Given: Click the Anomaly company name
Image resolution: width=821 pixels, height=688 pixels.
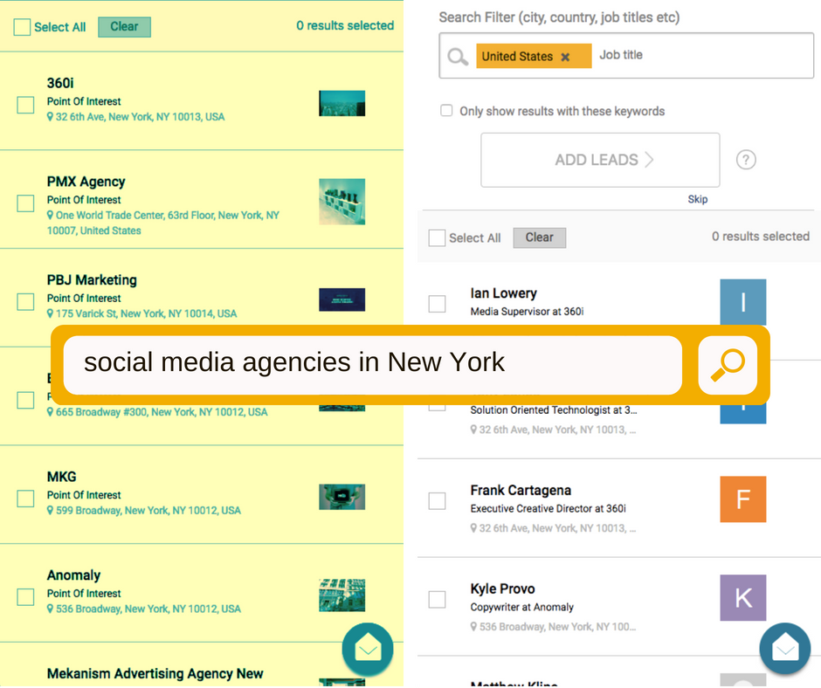Looking at the screenshot, I should 73,575.
